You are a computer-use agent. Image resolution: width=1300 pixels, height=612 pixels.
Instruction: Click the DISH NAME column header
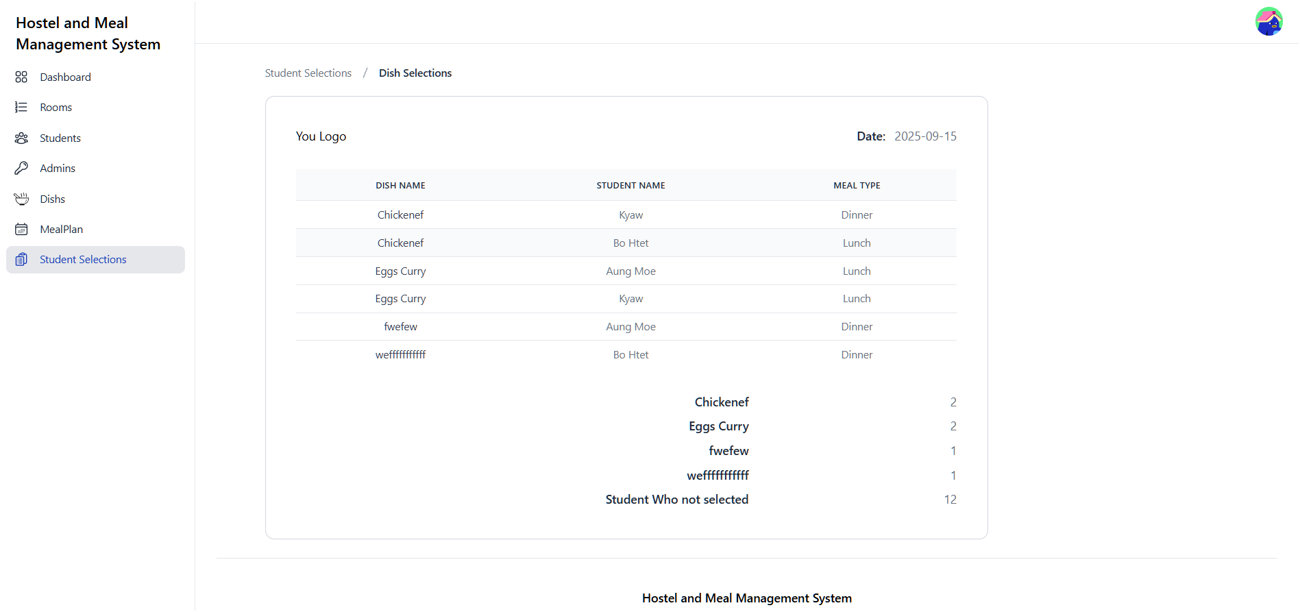tap(400, 185)
